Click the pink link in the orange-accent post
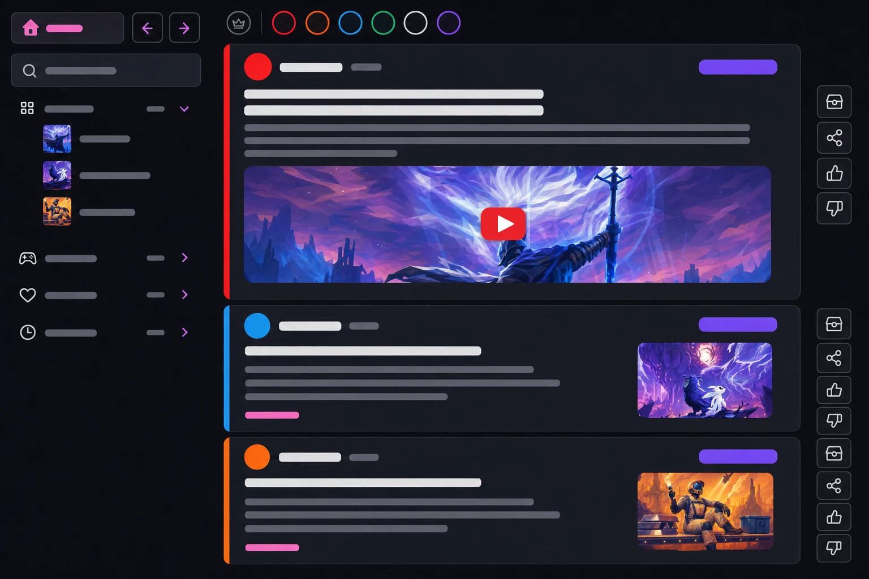 pyautogui.click(x=272, y=547)
